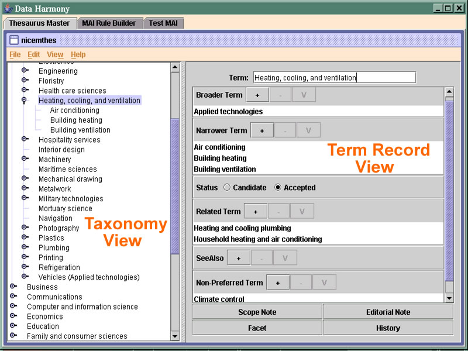Expand the Business category node
Image resolution: width=468 pixels, height=351 pixels.
[x=13, y=287]
